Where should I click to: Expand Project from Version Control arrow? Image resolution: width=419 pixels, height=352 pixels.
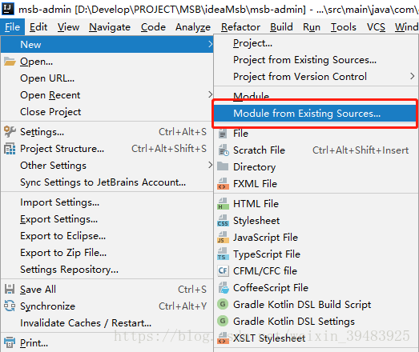(412, 76)
